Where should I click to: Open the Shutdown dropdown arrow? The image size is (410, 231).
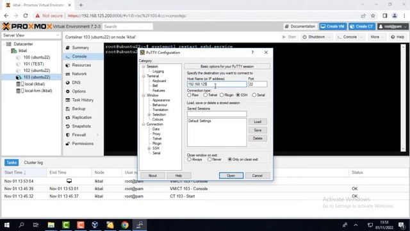pyautogui.click(x=329, y=37)
